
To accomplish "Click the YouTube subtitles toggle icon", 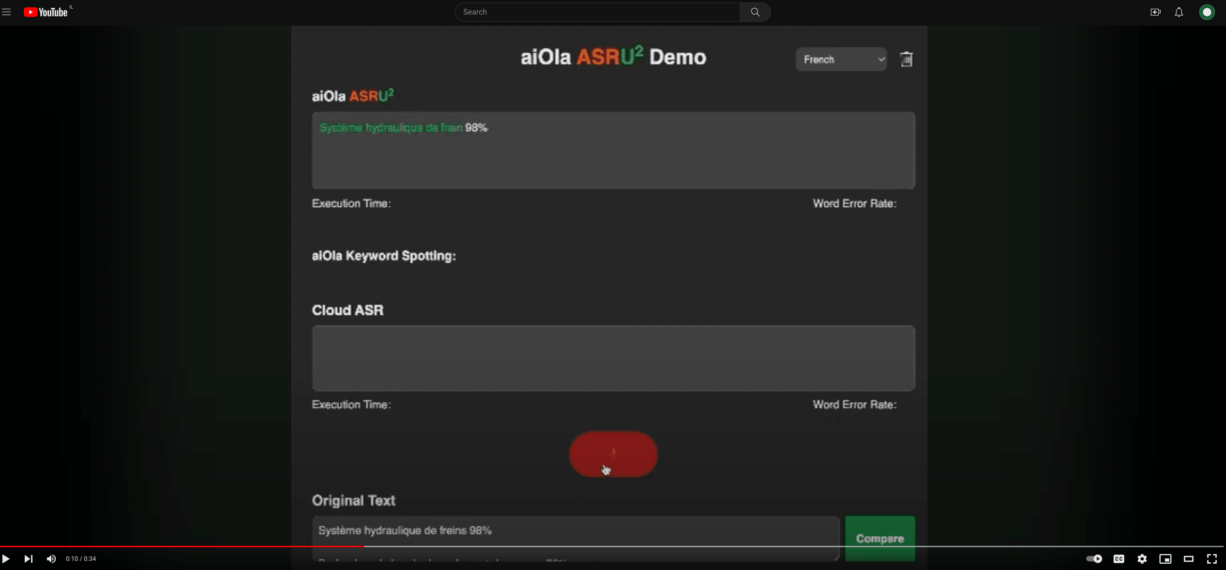I will (x=1118, y=558).
